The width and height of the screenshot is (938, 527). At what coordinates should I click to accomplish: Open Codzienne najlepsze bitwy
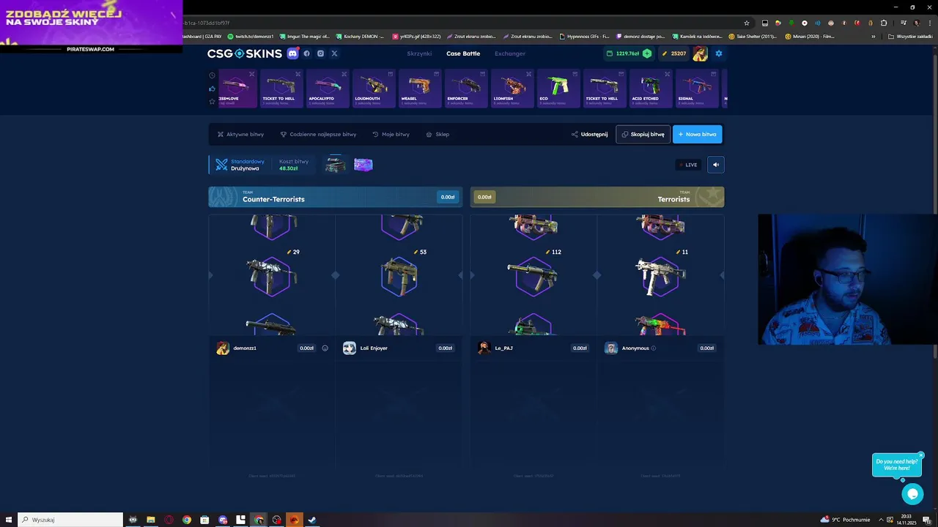pyautogui.click(x=318, y=134)
